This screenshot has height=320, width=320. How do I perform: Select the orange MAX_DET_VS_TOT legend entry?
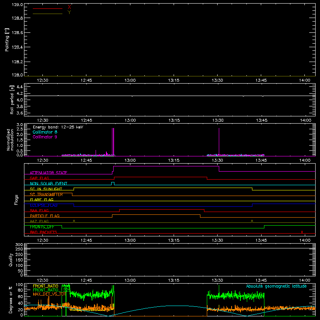[49, 294]
